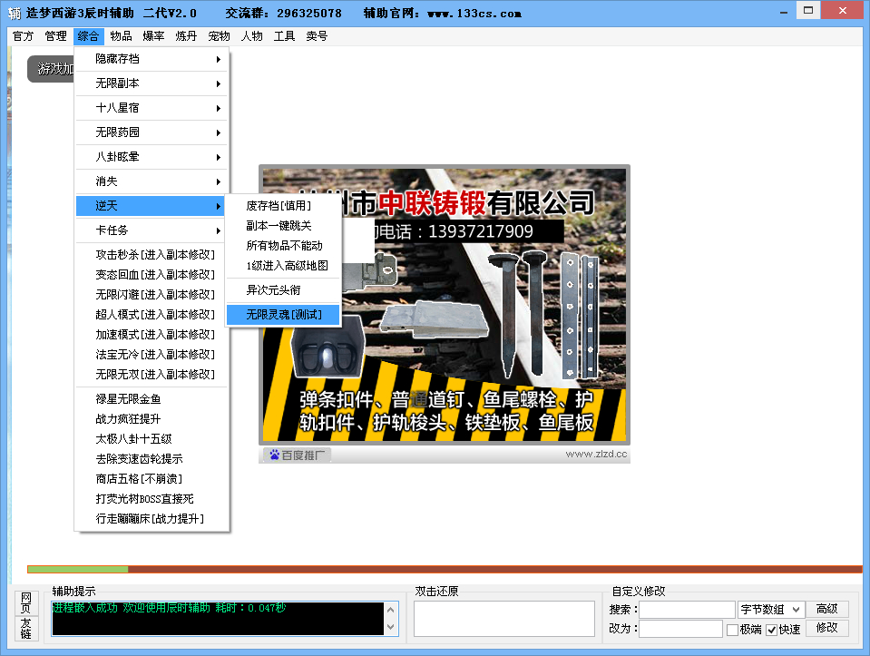Screen dimensions: 870x656
Task: Choose 打荧光树BOSS直接死 entry
Action: [x=152, y=499]
